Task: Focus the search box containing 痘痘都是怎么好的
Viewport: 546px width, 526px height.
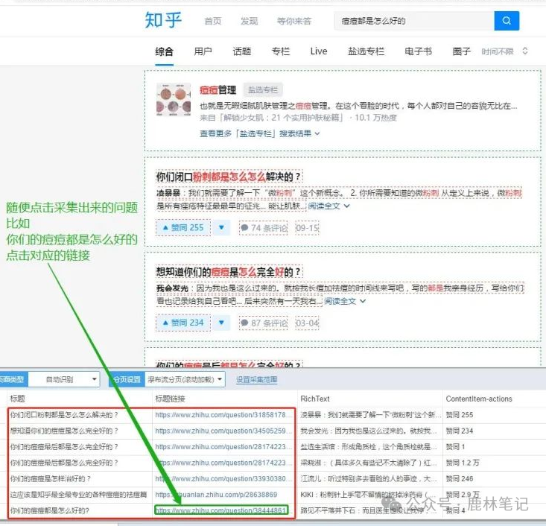Action: (414, 21)
